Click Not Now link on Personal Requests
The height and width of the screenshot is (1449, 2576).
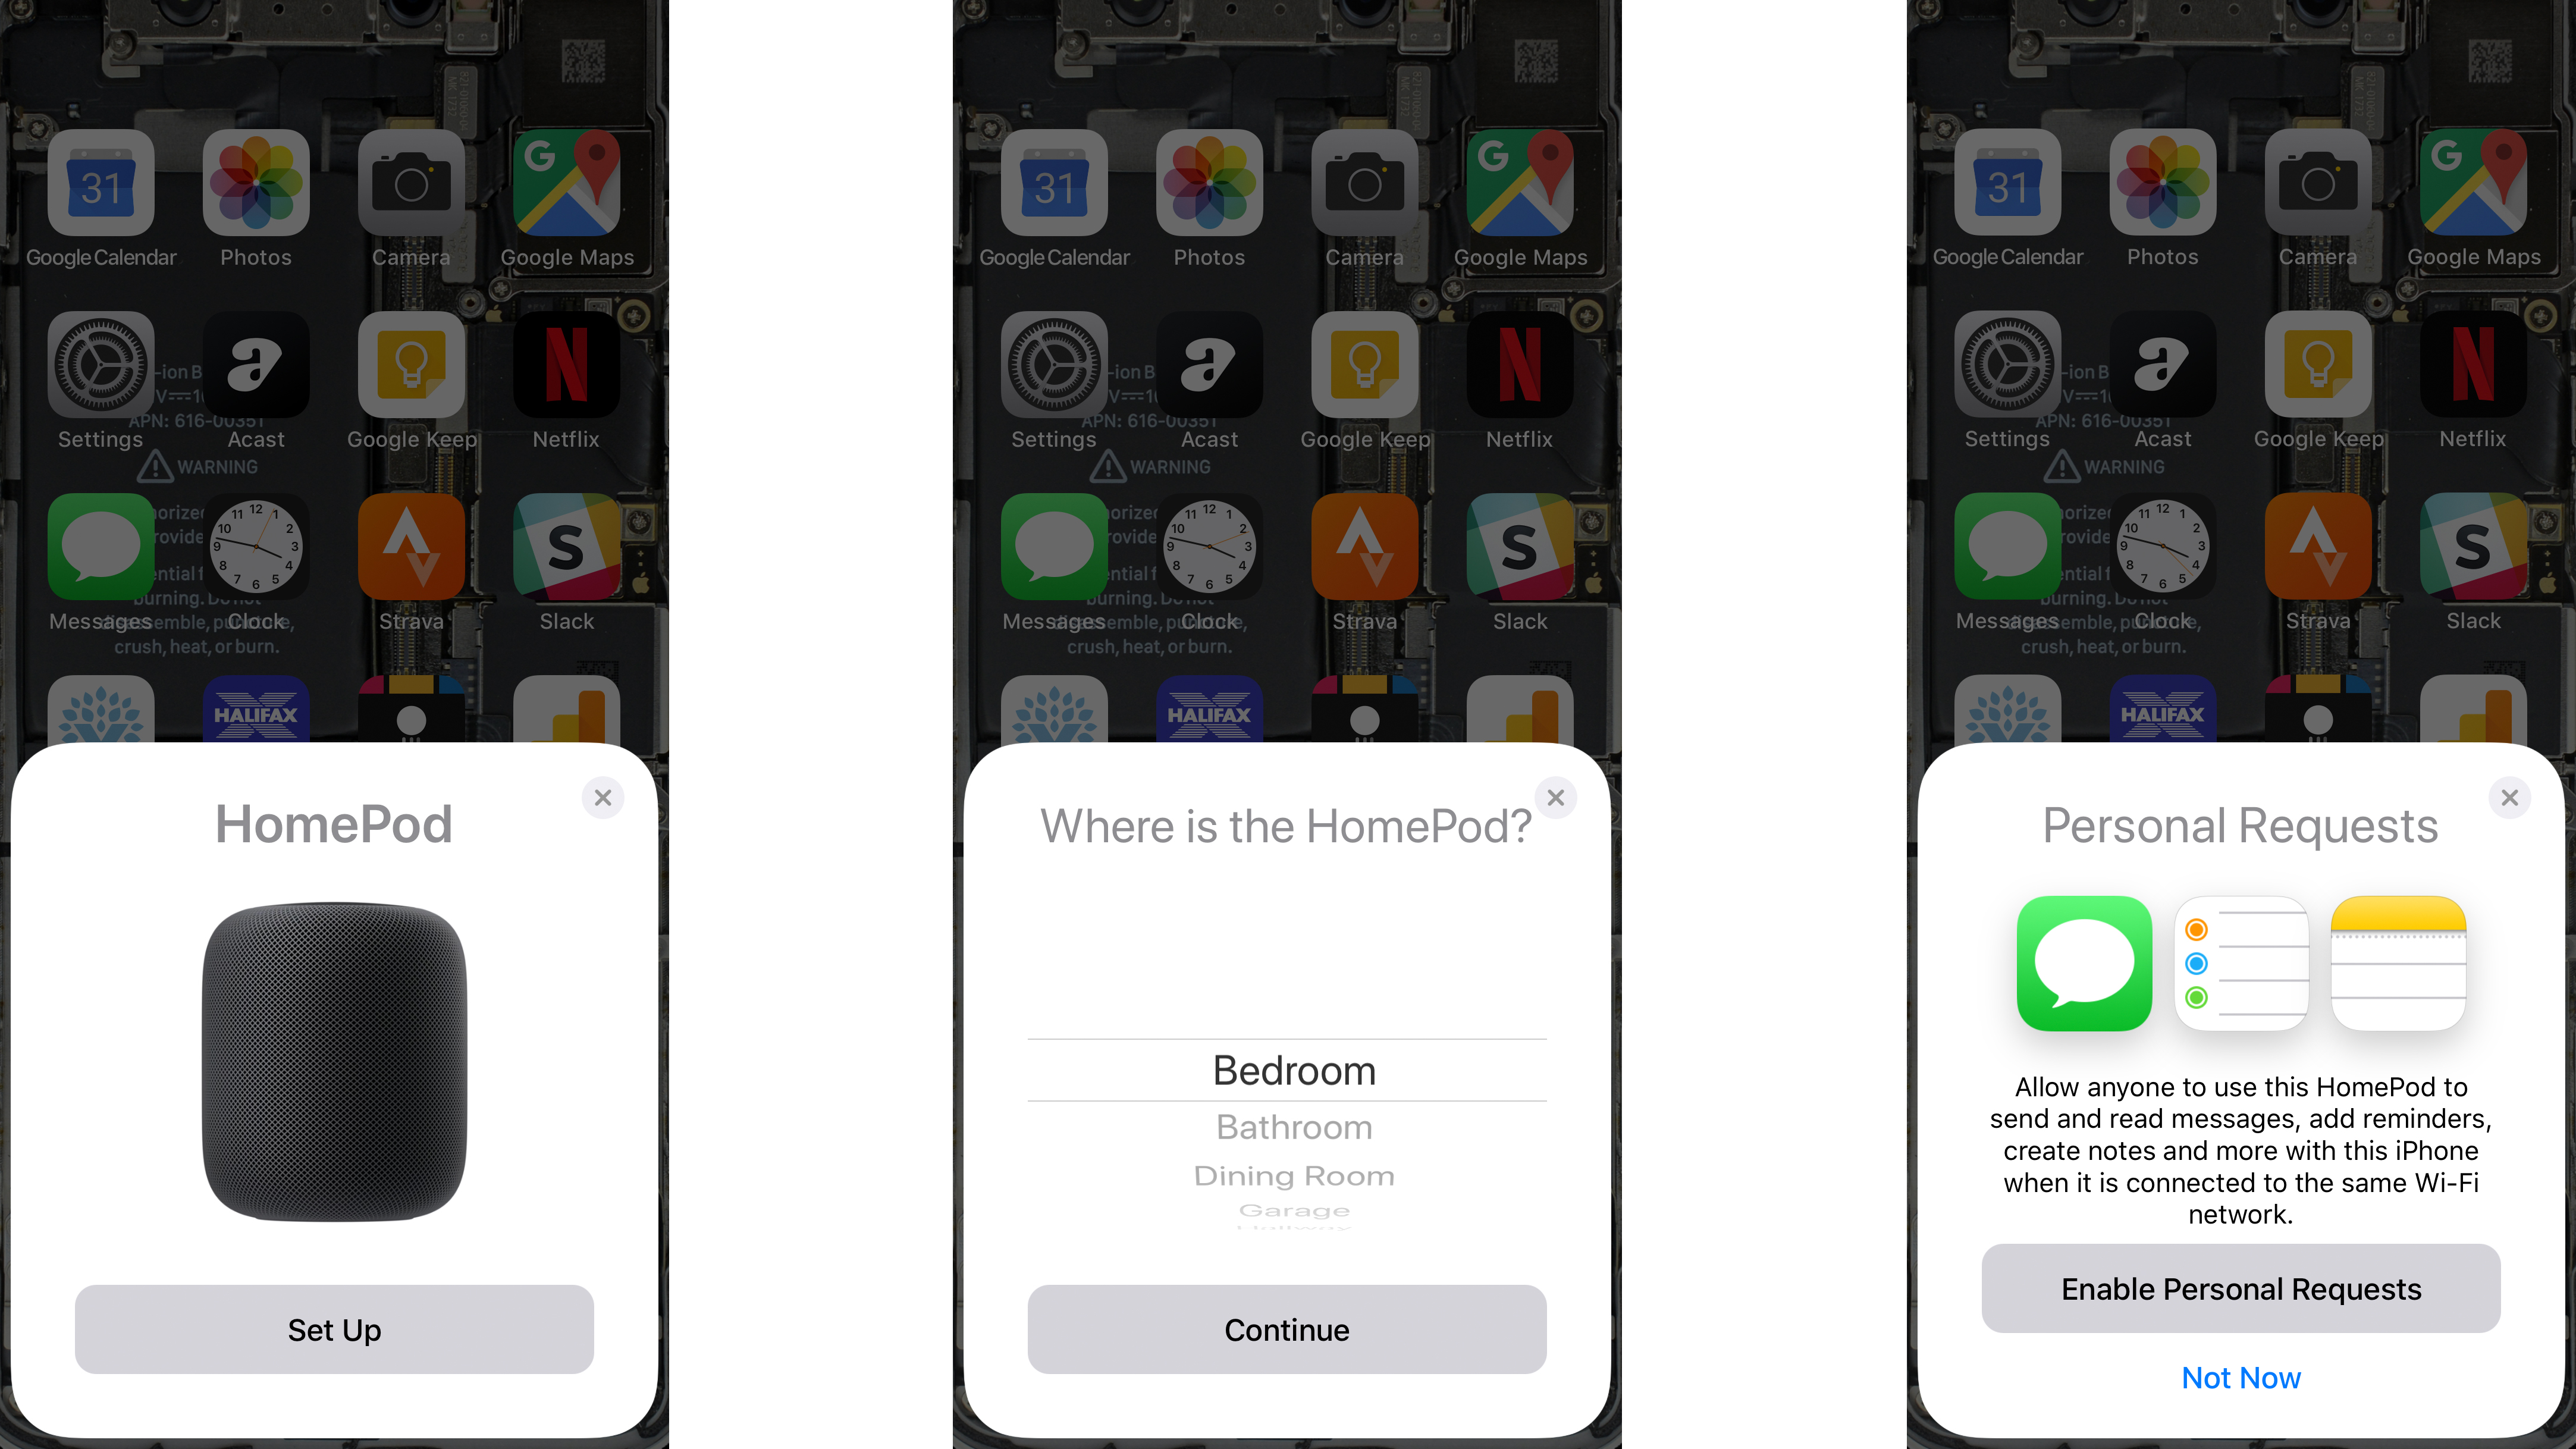coord(2242,1378)
